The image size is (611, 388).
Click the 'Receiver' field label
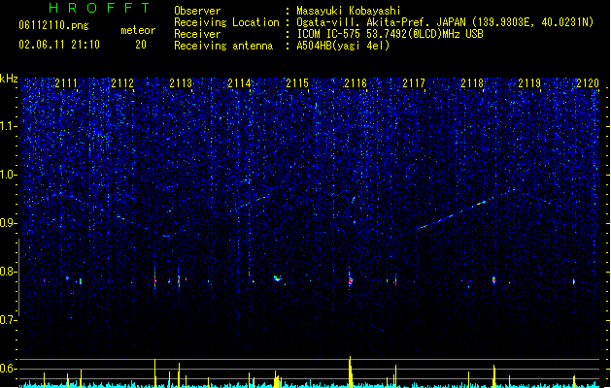197,34
